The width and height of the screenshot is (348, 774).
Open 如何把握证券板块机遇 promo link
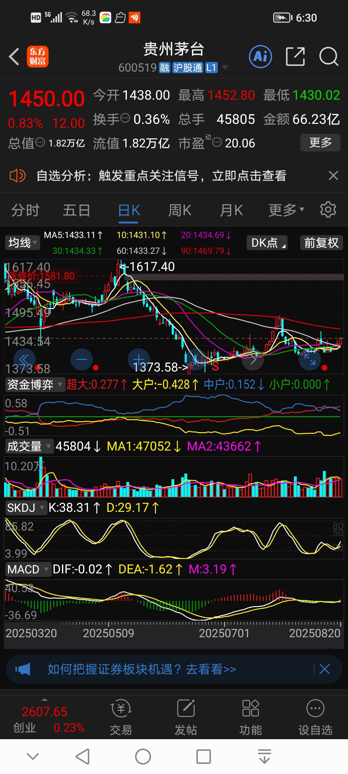click(x=142, y=669)
